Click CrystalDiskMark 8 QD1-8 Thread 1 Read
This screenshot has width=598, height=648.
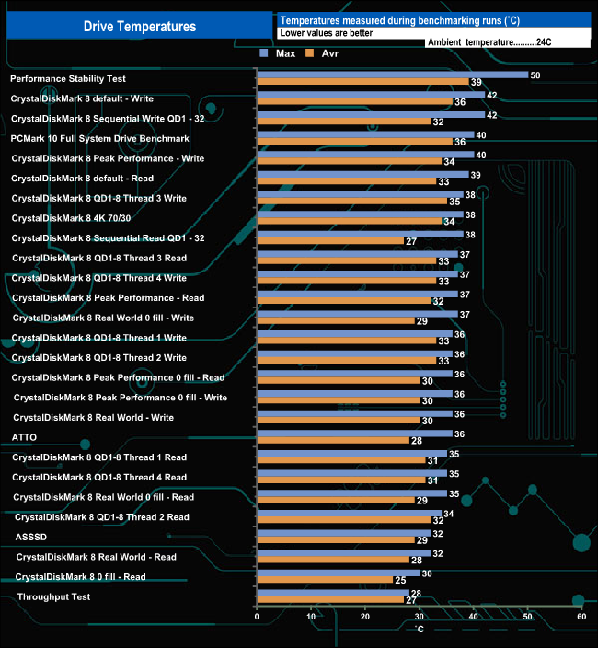[x=99, y=457]
